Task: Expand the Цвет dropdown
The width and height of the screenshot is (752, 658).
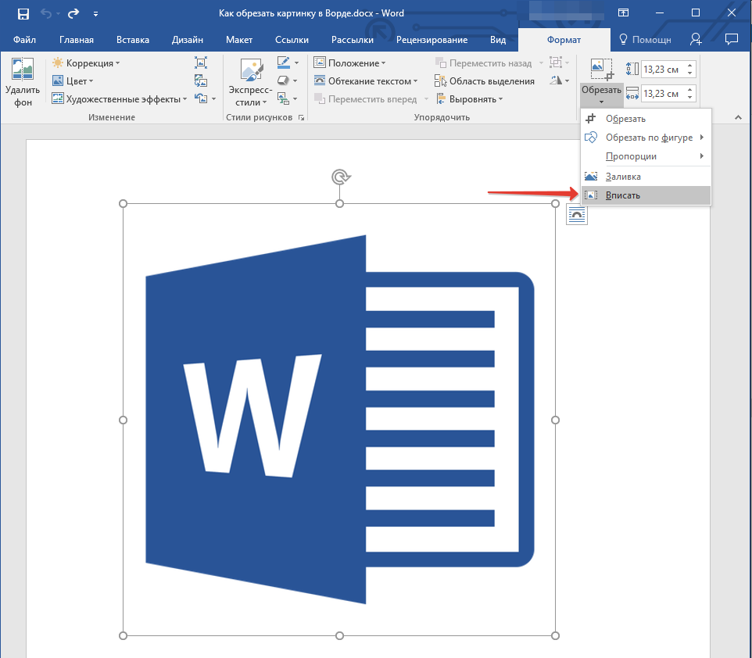Action: pyautogui.click(x=73, y=81)
